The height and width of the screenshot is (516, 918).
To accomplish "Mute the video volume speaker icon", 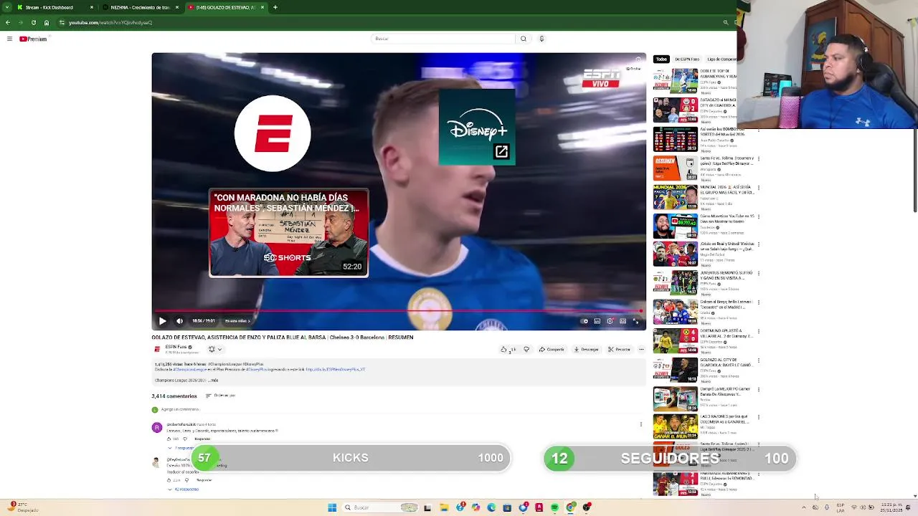I will coord(179,321).
